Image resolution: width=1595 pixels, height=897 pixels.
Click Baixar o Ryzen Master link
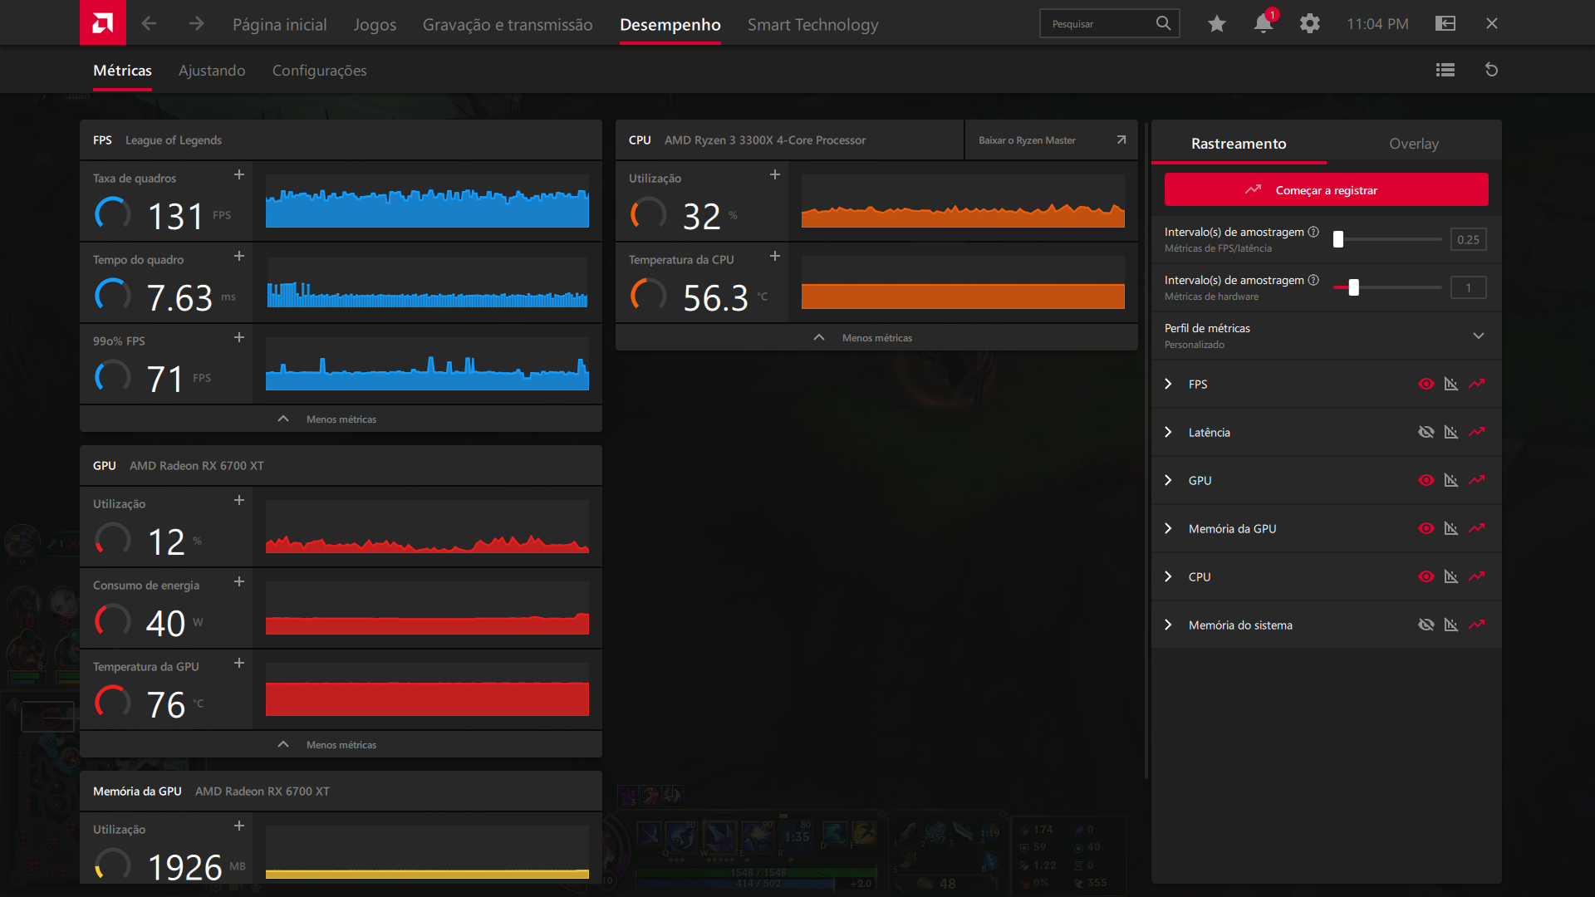[1051, 140]
